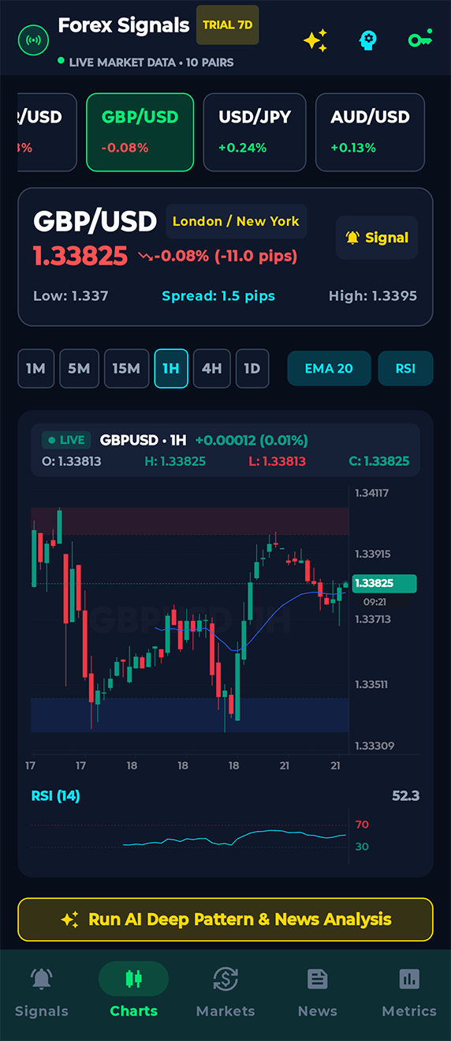Switch chart to 1D timeframe
Viewport: 451px width, 1041px height.
coord(252,369)
